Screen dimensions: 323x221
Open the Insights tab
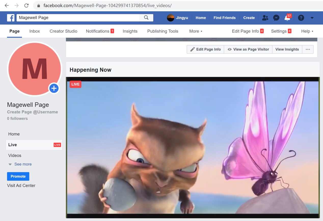point(130,31)
